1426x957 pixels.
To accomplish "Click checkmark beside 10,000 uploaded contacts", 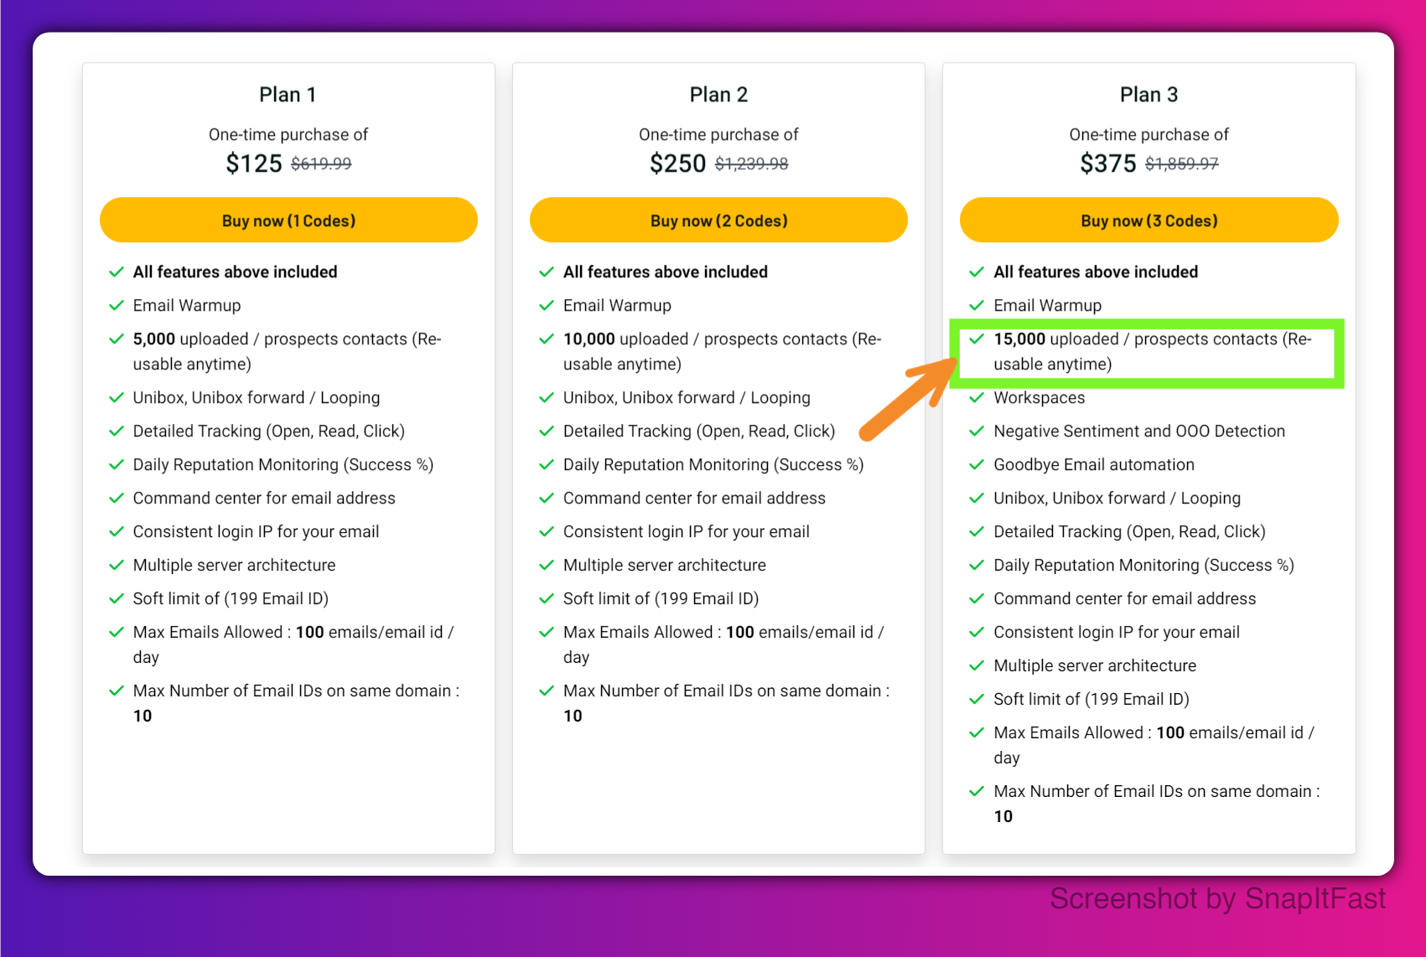I will [x=547, y=339].
